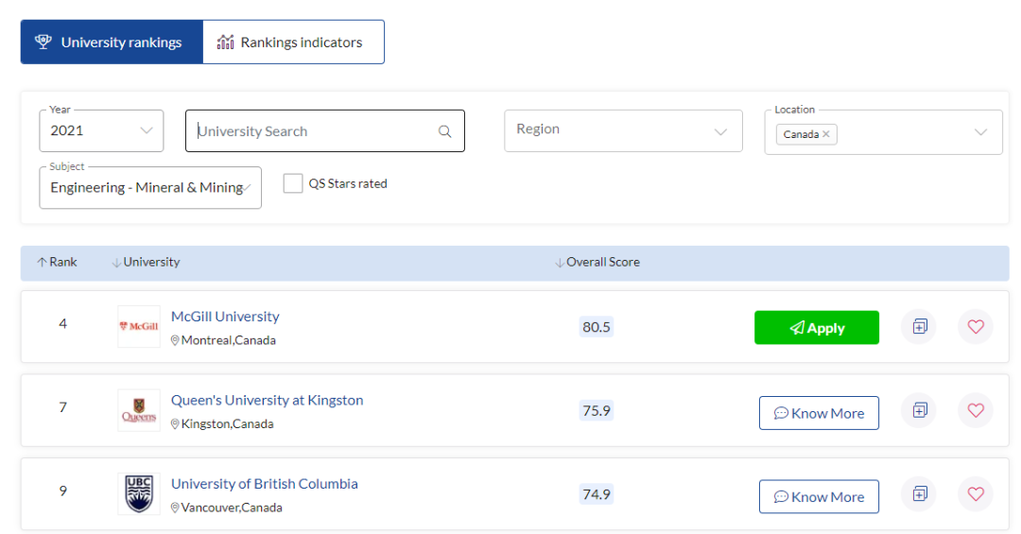Enable the QS Stars rated checkbox
This screenshot has height=534, width=1021.
(293, 183)
